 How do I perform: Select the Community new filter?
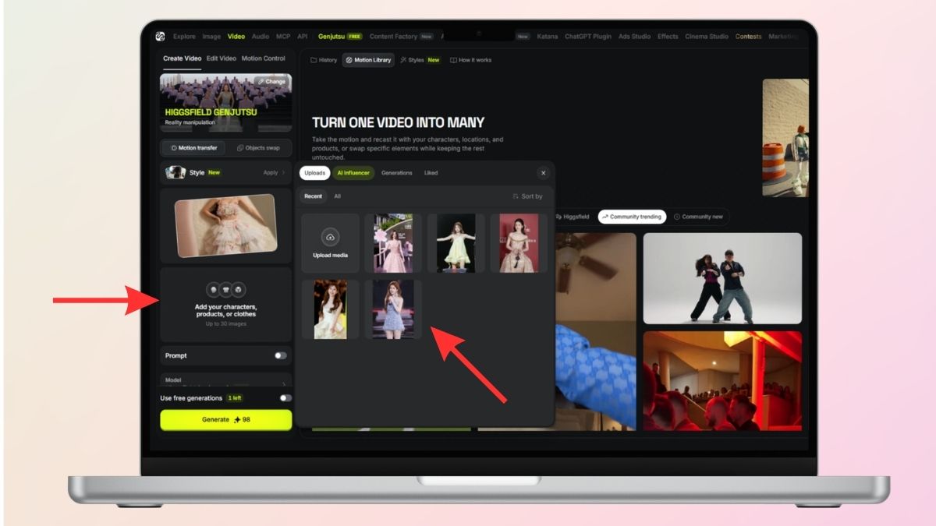(698, 217)
